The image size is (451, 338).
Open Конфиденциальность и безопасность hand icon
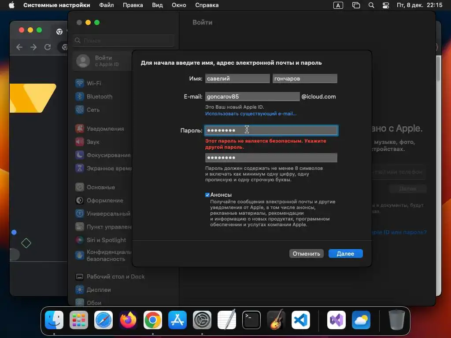(80, 255)
